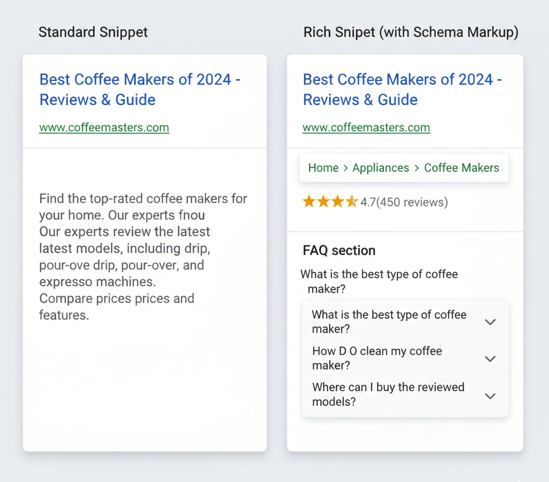Click the first gold star in the rating
The image size is (549, 482).
pos(309,202)
